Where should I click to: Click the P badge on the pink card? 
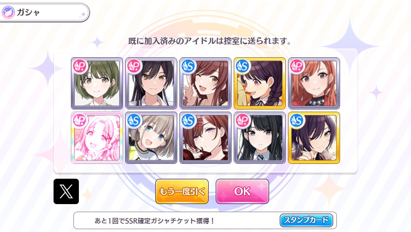point(80,121)
